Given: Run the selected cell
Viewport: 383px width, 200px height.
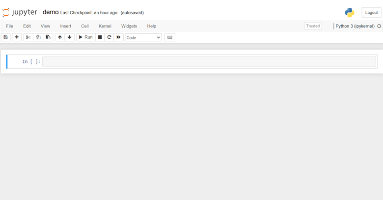Looking at the screenshot, I should 86,37.
